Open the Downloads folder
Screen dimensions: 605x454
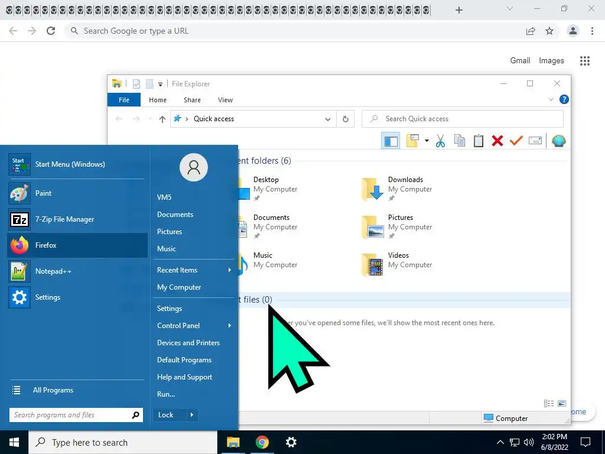(396, 189)
